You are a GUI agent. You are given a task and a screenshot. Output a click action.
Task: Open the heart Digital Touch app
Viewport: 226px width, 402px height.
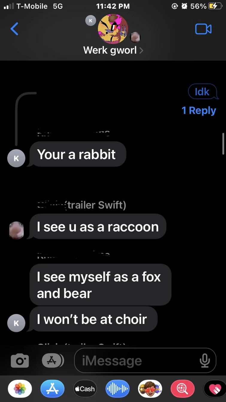214,389
